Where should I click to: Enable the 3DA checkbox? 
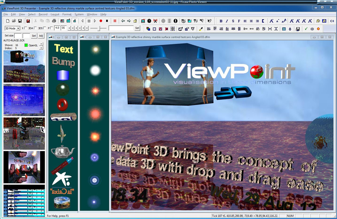point(35,28)
